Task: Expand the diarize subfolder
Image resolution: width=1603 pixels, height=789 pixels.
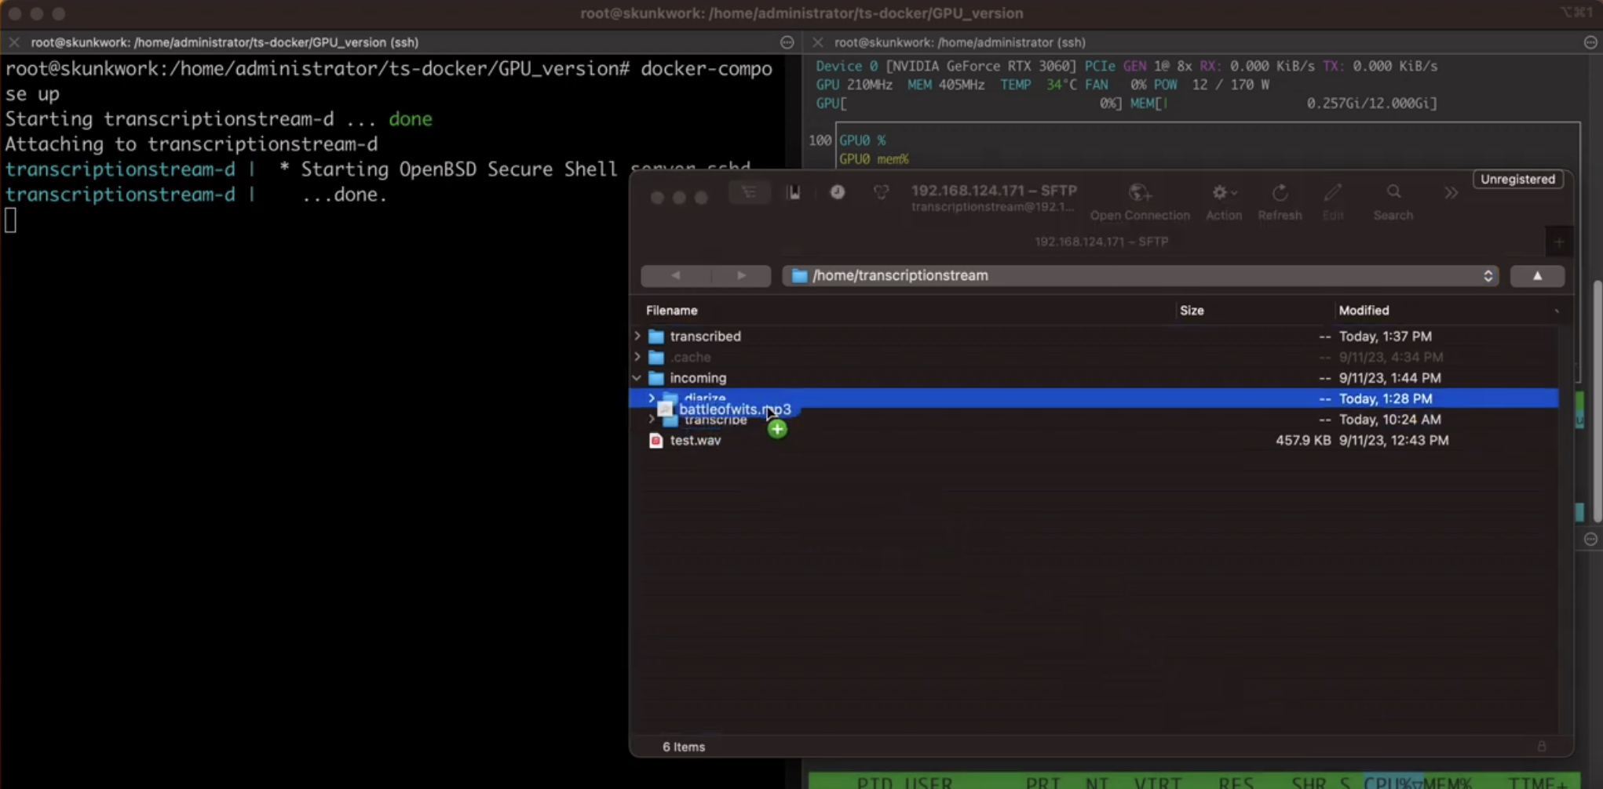Action: 651,398
